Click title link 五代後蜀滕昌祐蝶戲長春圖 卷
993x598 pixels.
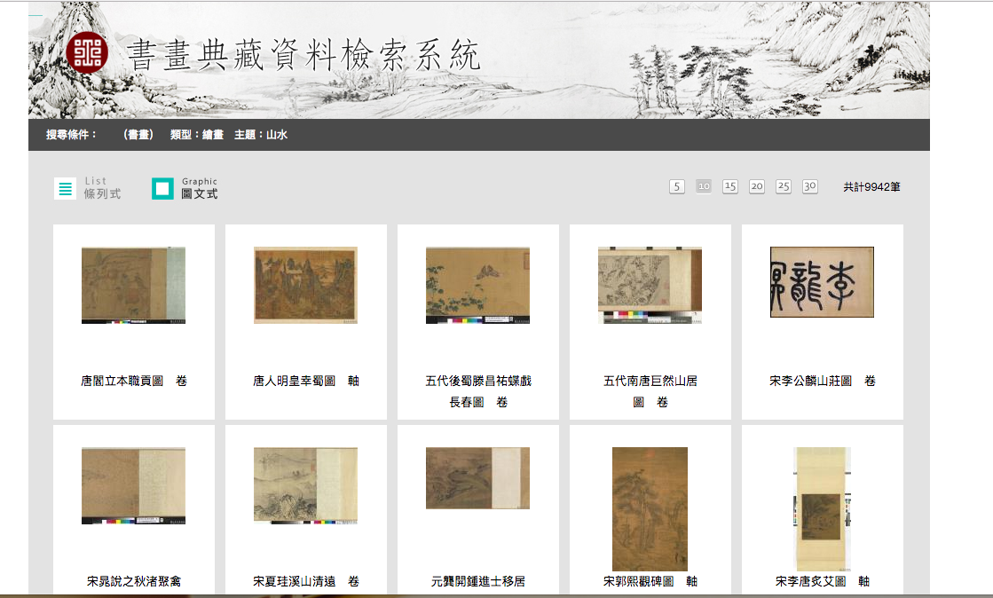478,391
